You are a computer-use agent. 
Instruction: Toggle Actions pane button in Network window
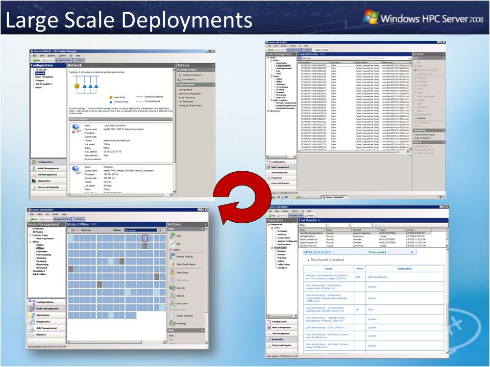coord(79,60)
